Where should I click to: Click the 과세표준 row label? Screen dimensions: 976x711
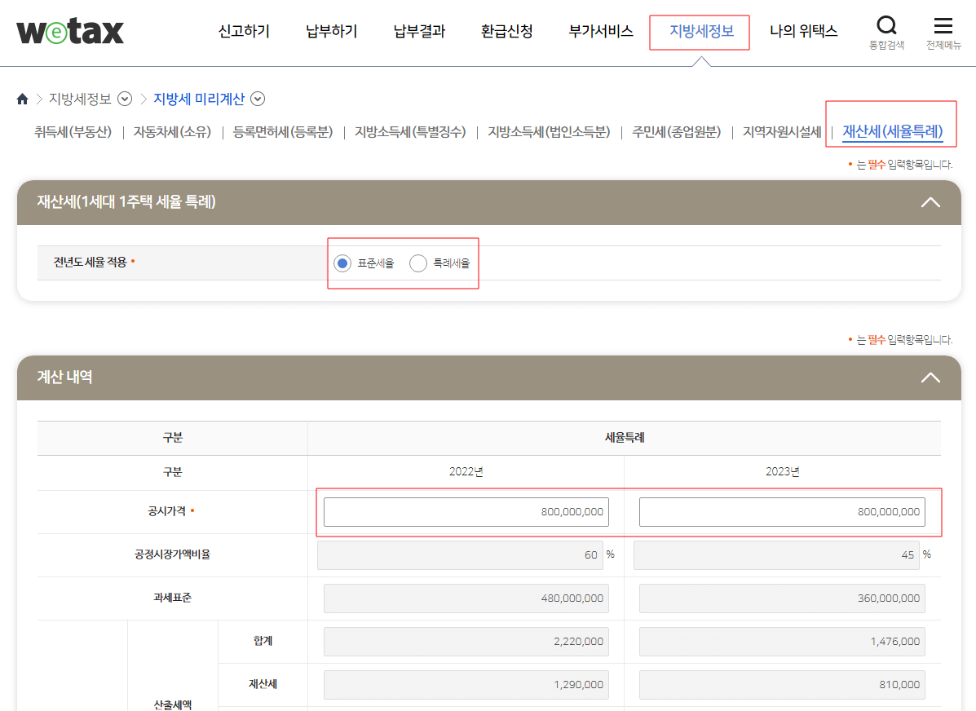pos(172,598)
